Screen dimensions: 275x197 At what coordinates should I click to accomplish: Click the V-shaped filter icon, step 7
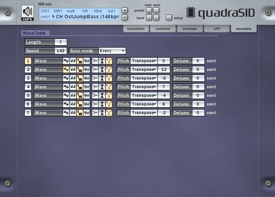109,113
